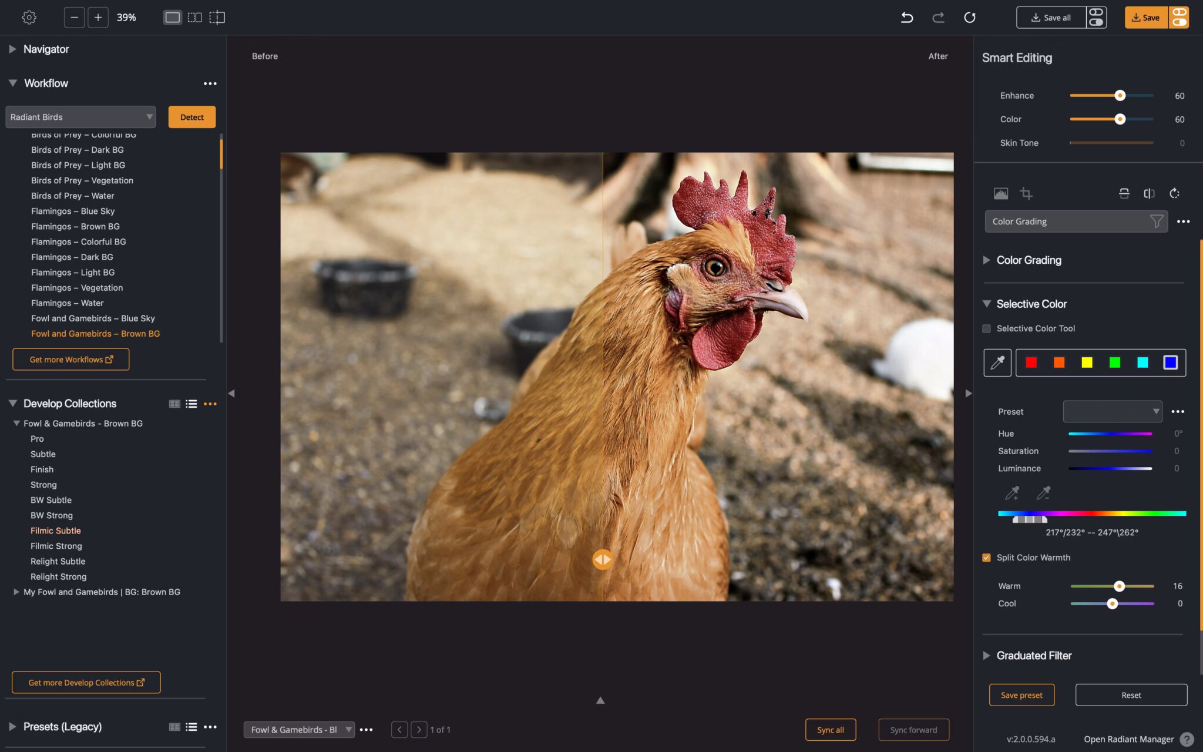Image resolution: width=1203 pixels, height=752 pixels.
Task: Pick the yellow color swatch
Action: (x=1087, y=362)
